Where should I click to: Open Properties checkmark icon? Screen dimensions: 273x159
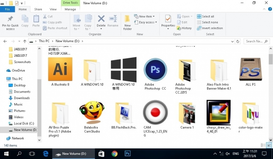pos(168,19)
